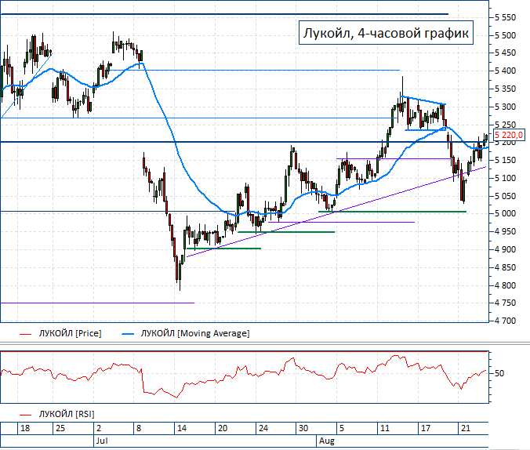The image size is (530, 450).
Task: Click date label 20 on time axis
Action: coord(223,428)
